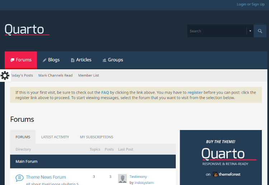The image size is (269, 185).
Task: Expand the search options dropdown arrow
Action: [x=250, y=31]
